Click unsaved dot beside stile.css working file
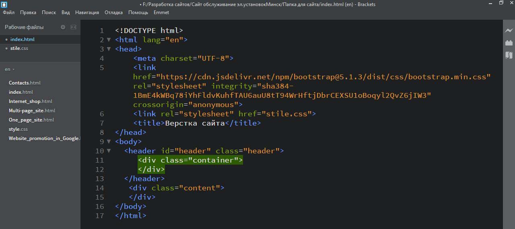The height and width of the screenshot is (229, 515). point(6,49)
